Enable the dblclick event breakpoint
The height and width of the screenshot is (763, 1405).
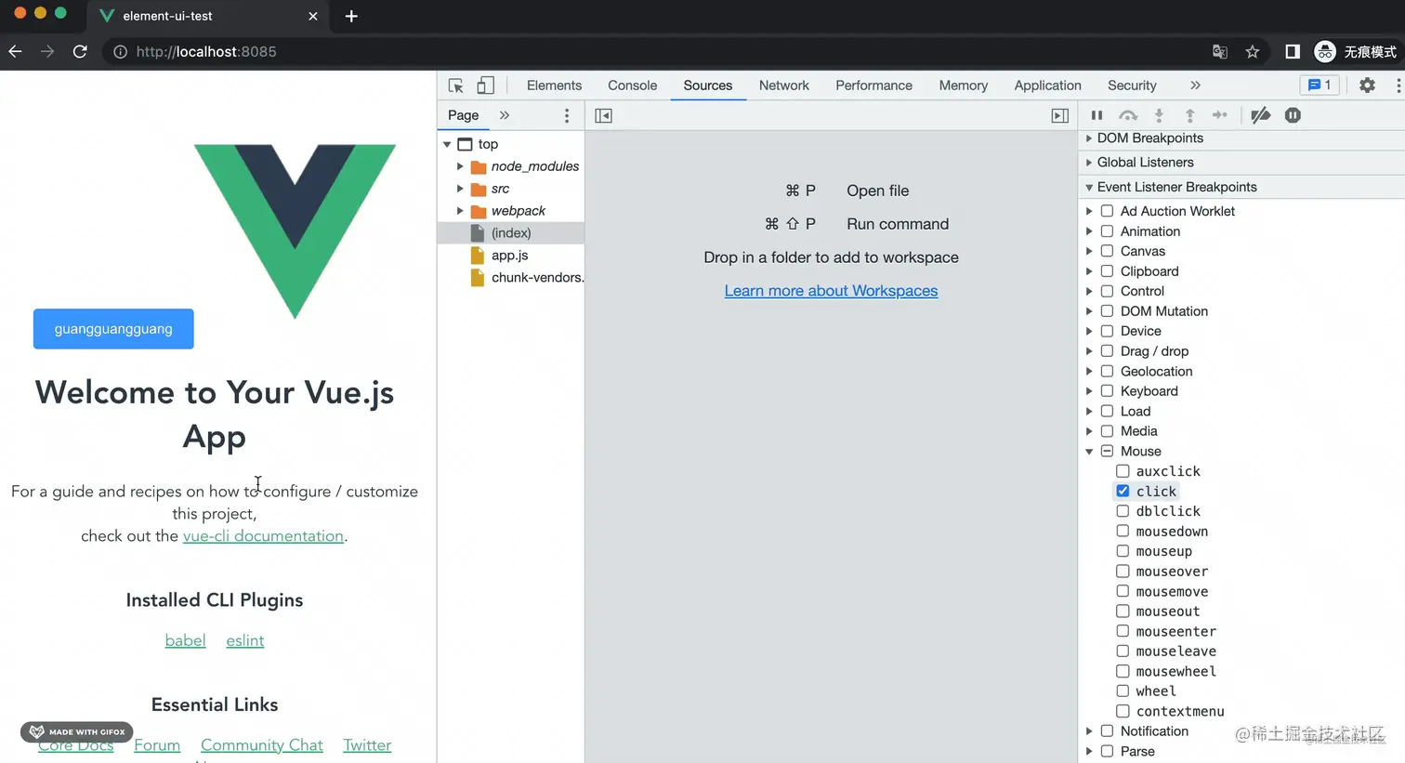[x=1123, y=511]
